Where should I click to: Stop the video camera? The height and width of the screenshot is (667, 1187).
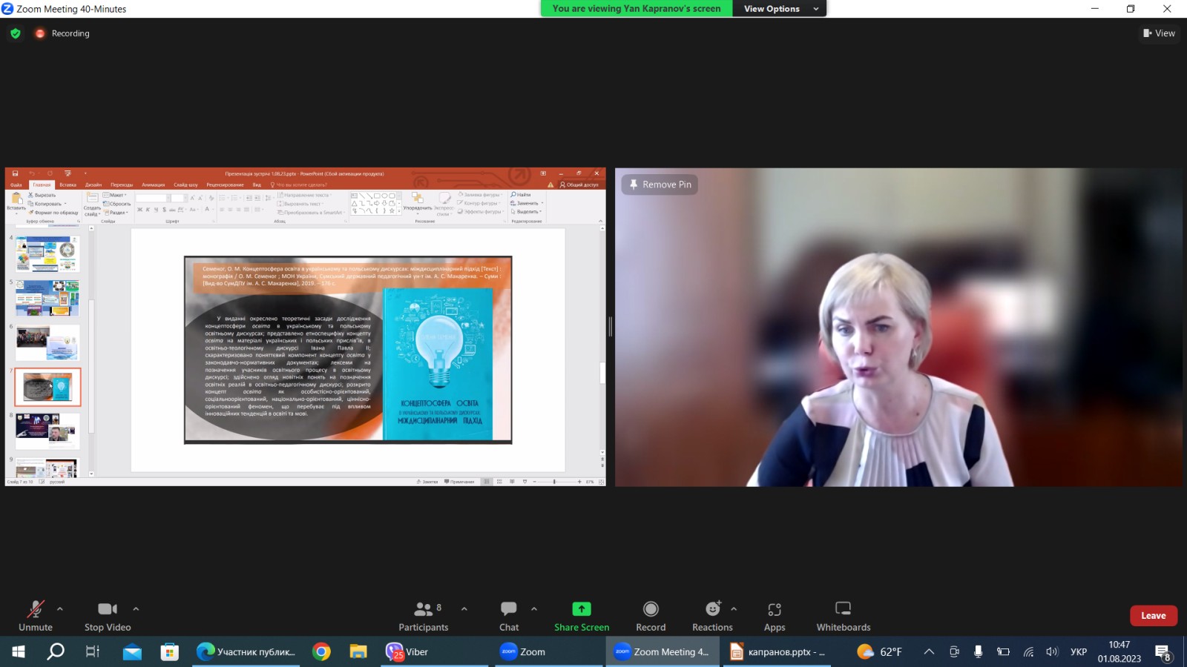click(x=108, y=616)
